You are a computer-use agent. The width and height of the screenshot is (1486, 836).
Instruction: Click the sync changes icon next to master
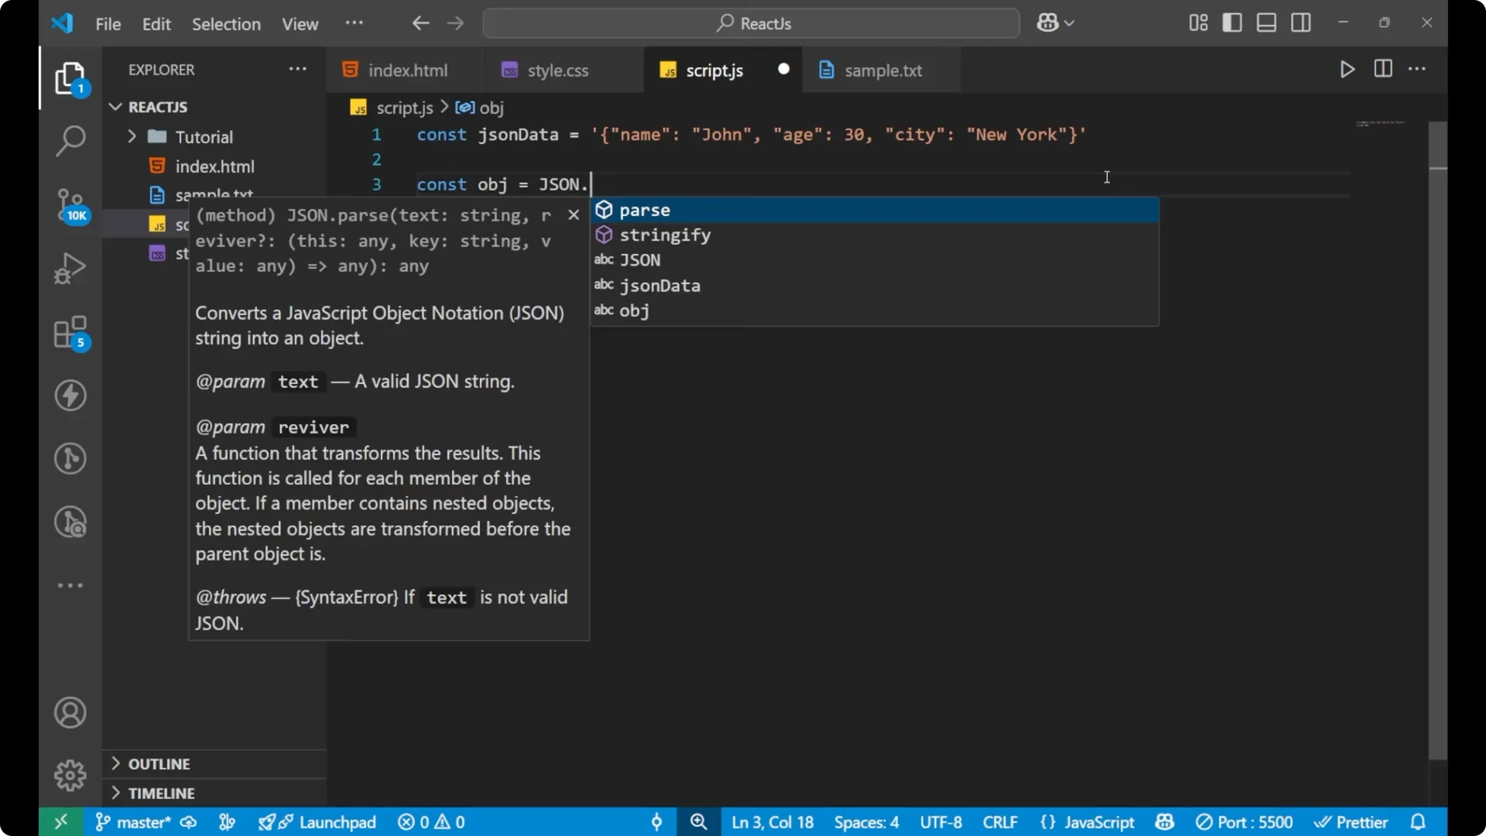point(189,822)
